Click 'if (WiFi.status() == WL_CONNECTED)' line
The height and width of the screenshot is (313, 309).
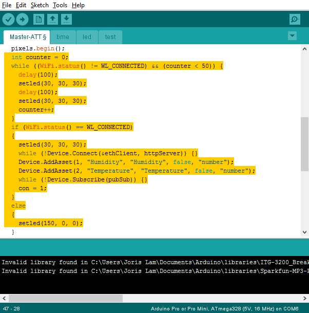(x=72, y=127)
